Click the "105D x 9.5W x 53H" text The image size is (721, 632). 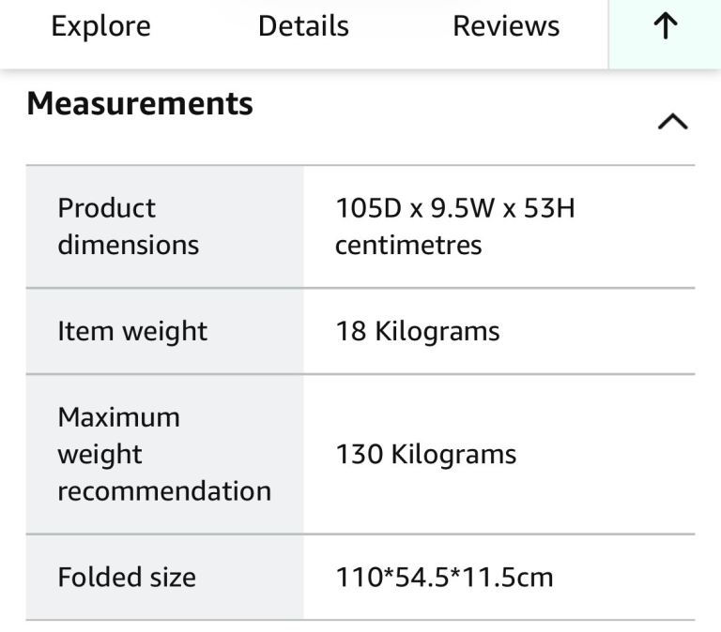[x=455, y=207]
